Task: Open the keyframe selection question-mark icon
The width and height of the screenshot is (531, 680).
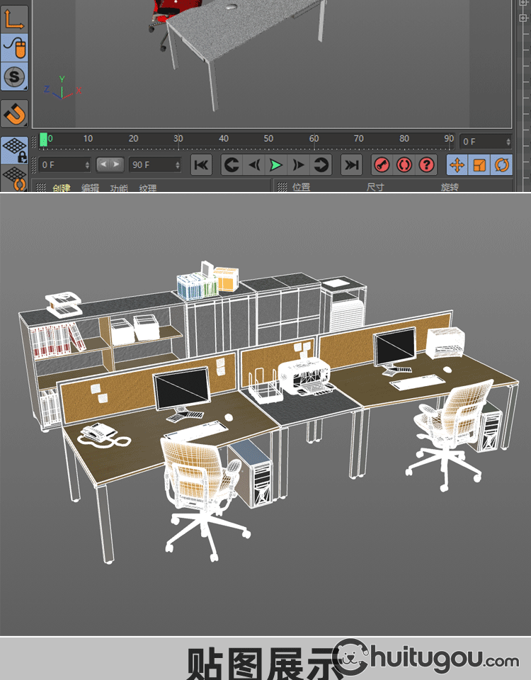Action: (426, 165)
